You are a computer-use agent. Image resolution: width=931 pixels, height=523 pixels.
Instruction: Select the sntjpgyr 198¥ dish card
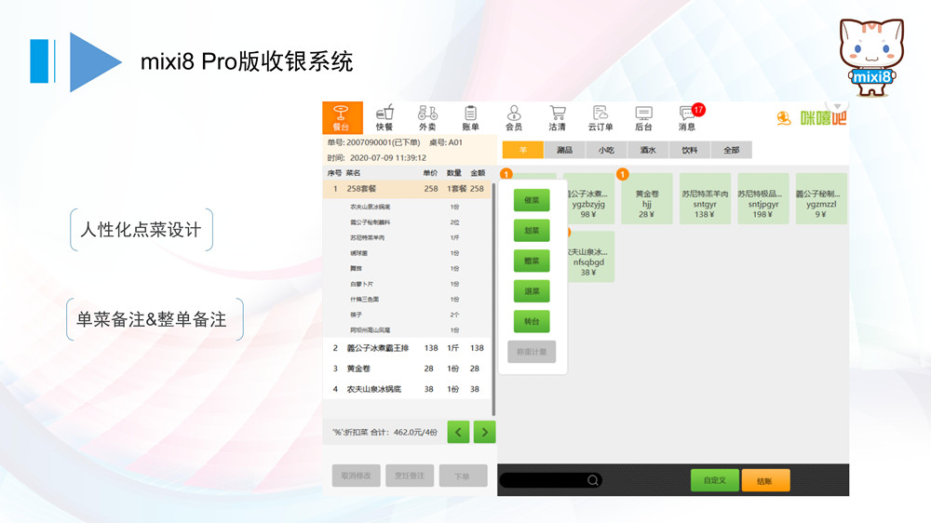pos(763,199)
